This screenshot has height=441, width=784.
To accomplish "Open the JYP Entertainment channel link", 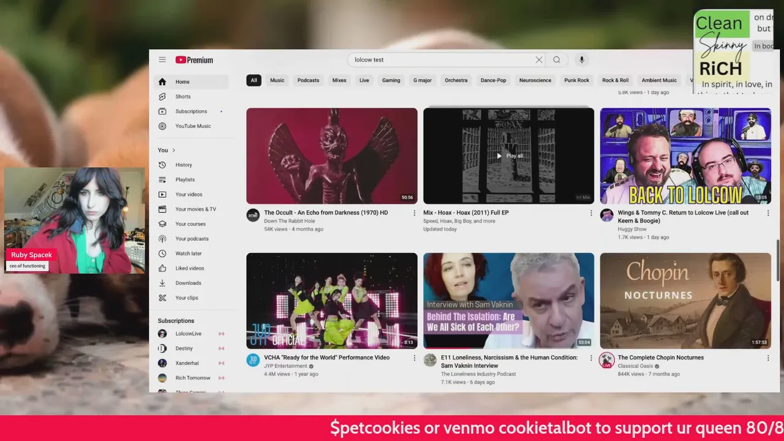I will tap(285, 366).
